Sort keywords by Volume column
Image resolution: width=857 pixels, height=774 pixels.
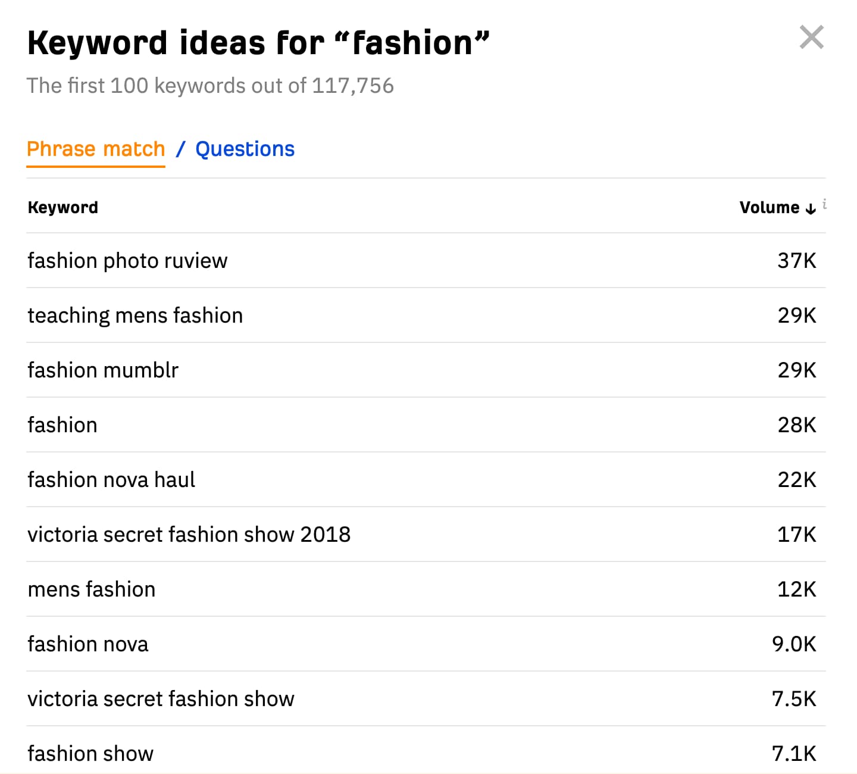point(770,207)
